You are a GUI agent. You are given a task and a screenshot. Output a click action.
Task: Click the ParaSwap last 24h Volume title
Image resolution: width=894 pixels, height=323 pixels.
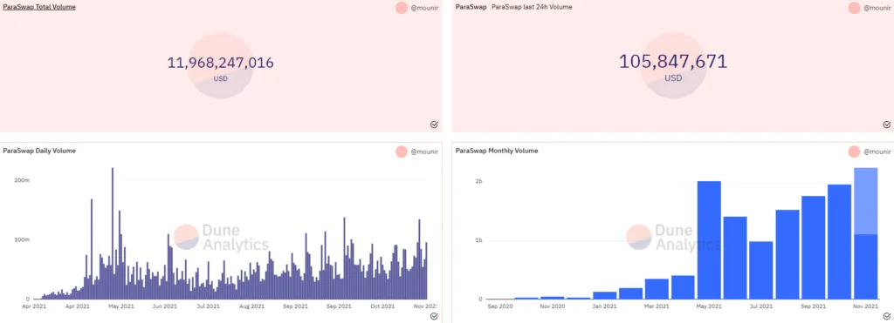[532, 7]
